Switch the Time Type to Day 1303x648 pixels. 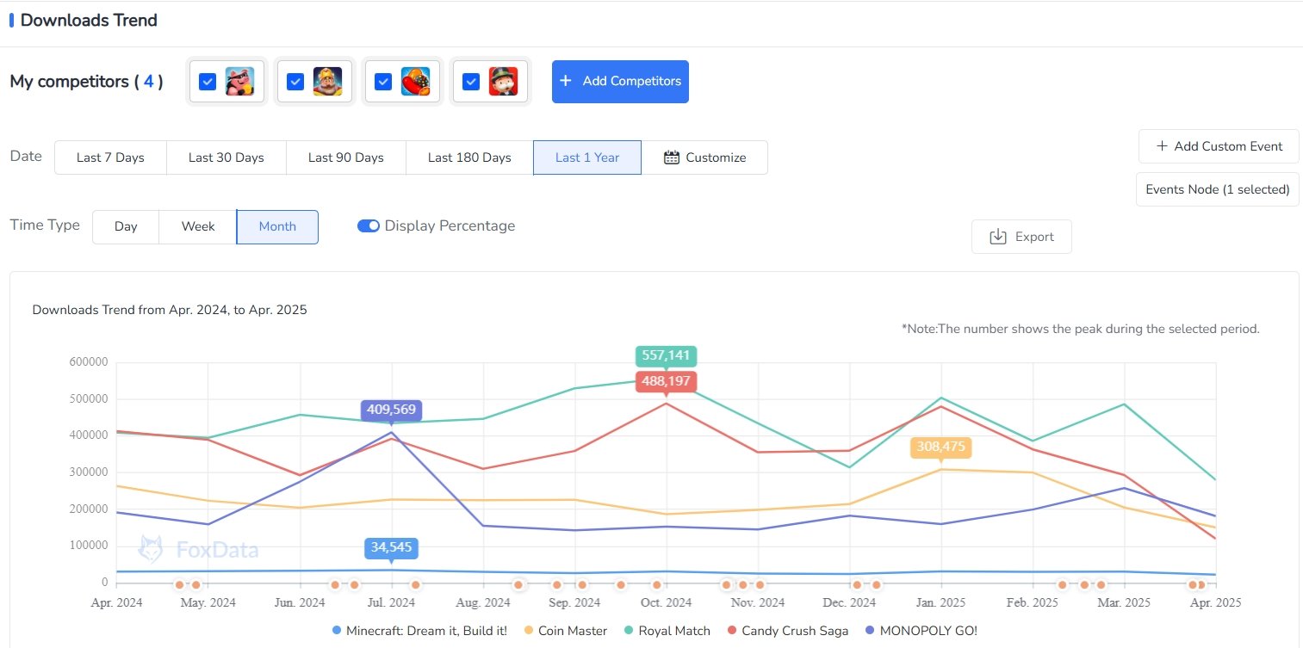(126, 226)
